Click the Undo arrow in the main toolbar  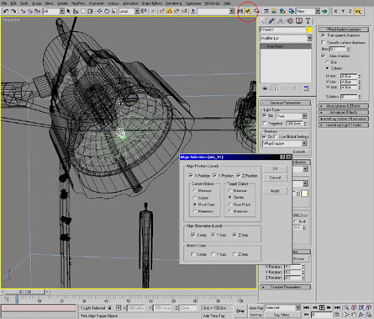6,11
